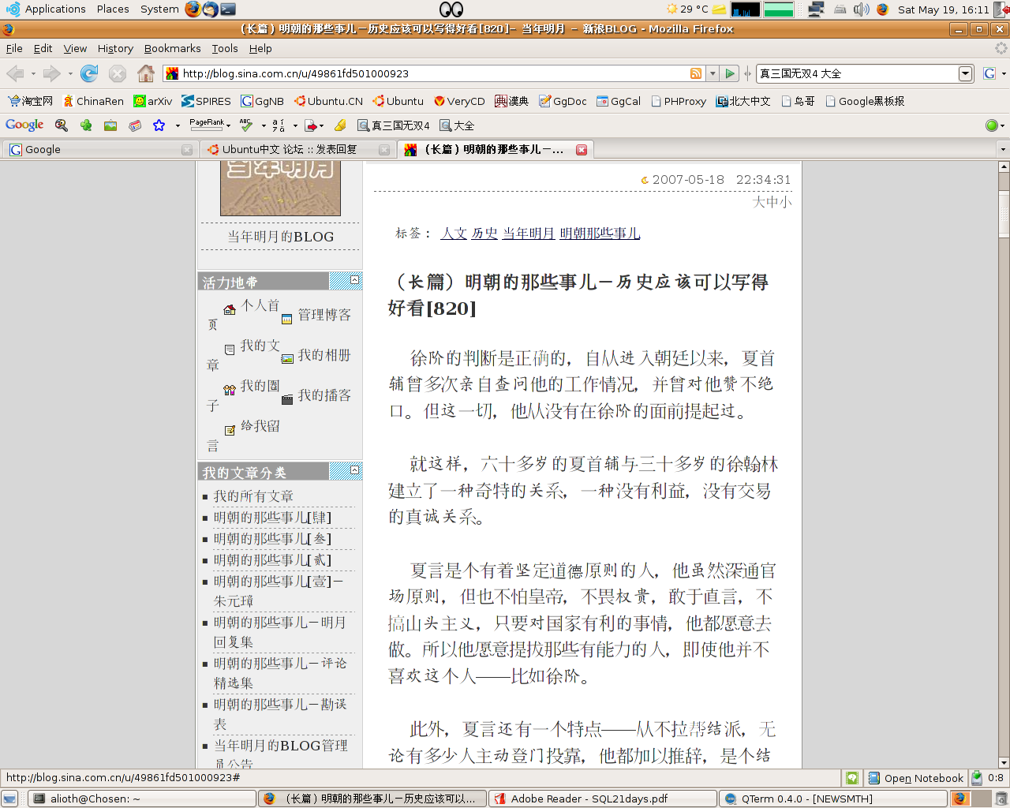Click the network monitor icon in panel
This screenshot has width=1010, height=808.
pos(817,9)
